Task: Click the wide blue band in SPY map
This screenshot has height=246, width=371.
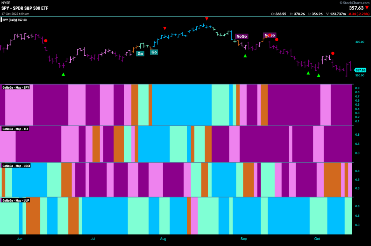Action: (x=182, y=105)
